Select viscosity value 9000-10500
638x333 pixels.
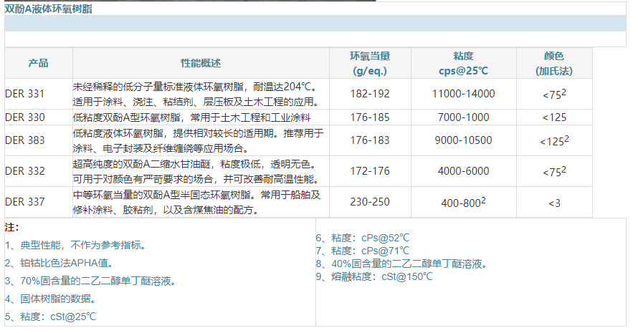[463, 140]
